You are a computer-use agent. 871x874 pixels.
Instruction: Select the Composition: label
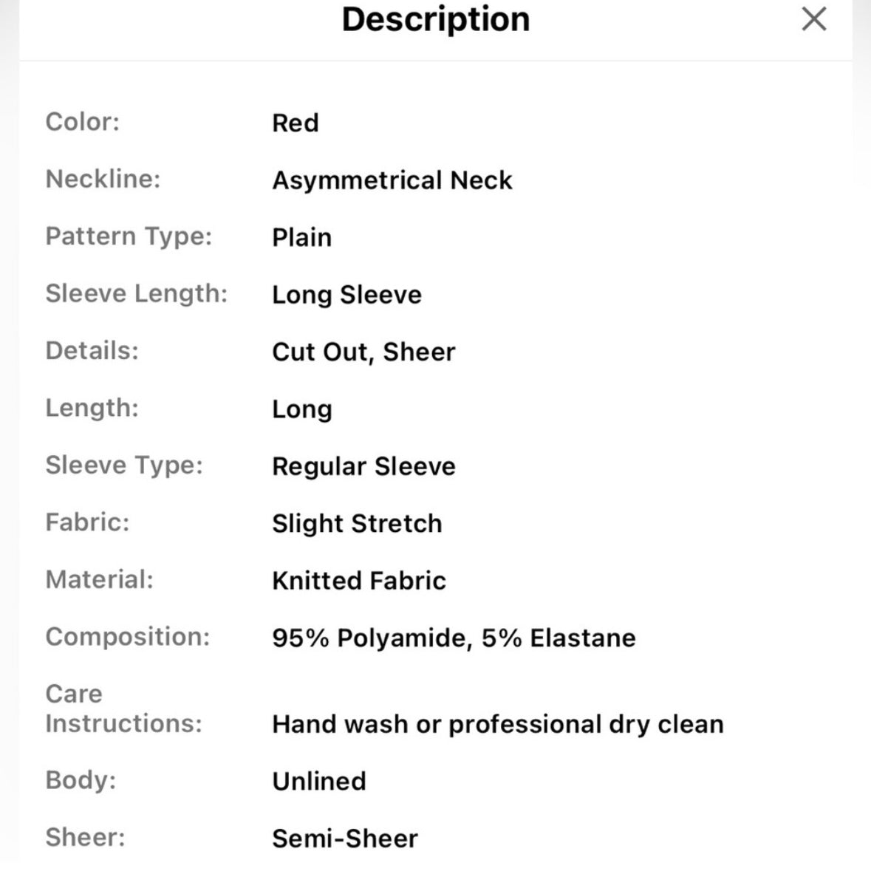coord(128,637)
